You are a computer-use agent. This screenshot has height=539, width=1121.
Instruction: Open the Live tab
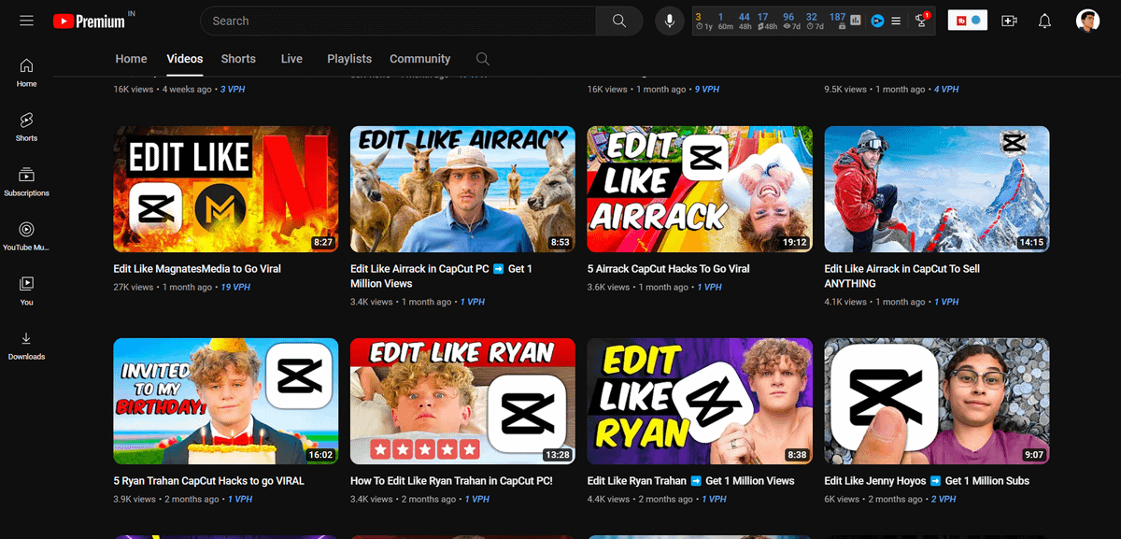[291, 59]
